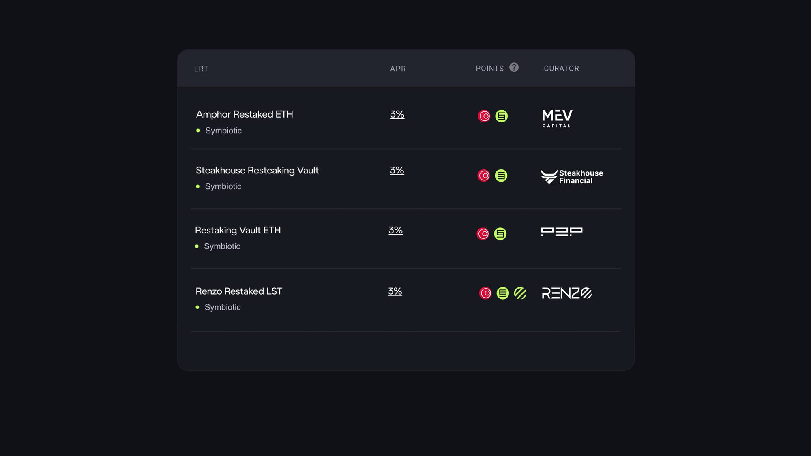Click Symbiotic label under Restaking Vault ETH
This screenshot has width=811, height=456.
click(x=222, y=246)
